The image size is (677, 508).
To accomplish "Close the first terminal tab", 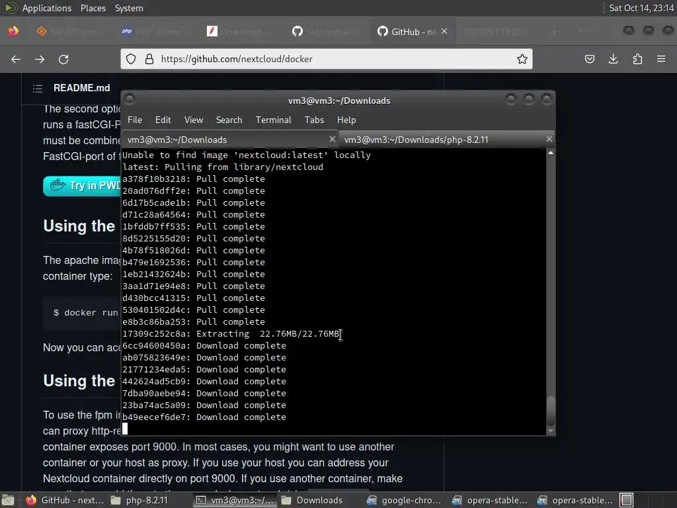I will tap(332, 139).
